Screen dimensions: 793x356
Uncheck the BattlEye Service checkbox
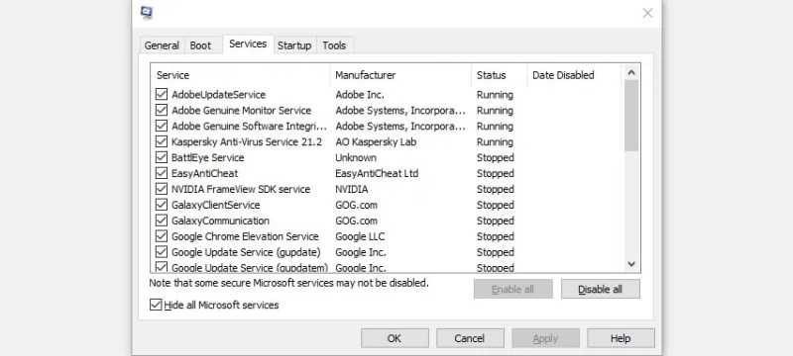click(162, 157)
